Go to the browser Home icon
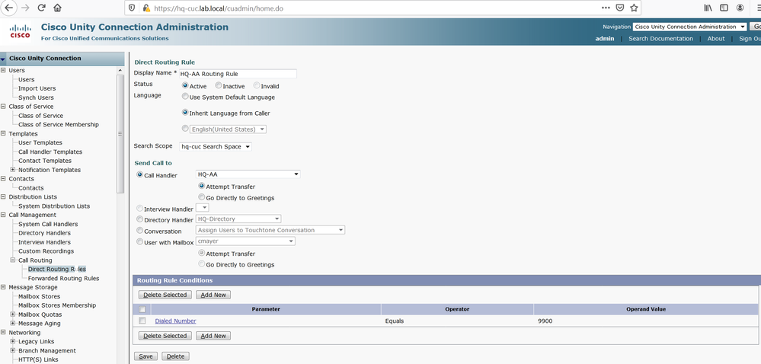The height and width of the screenshot is (364, 761). [x=57, y=8]
